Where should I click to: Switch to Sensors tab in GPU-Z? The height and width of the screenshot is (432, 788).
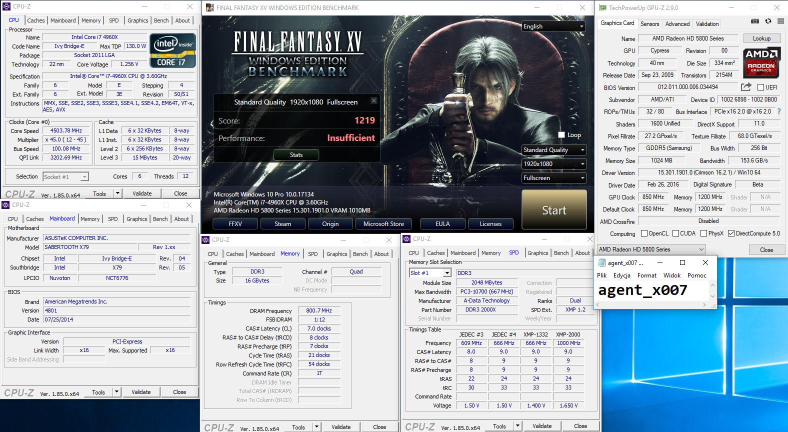coord(649,24)
